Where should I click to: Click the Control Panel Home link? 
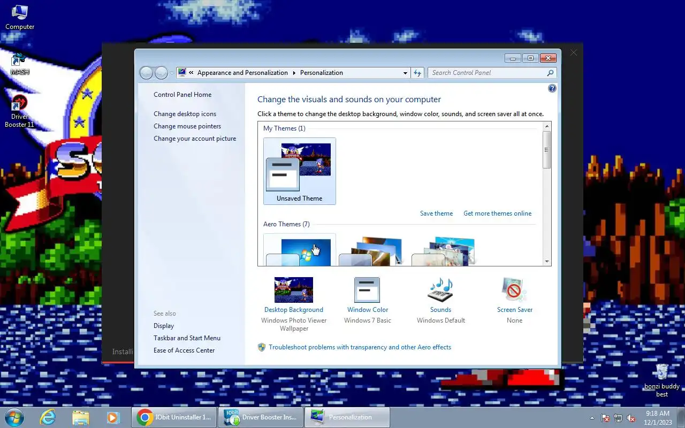tap(182, 95)
